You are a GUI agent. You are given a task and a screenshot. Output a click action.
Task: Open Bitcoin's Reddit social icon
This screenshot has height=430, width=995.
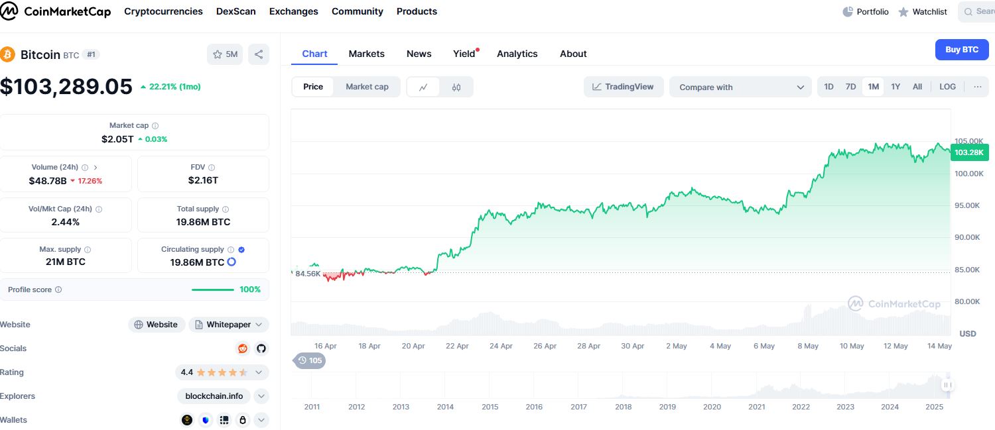pyautogui.click(x=243, y=349)
